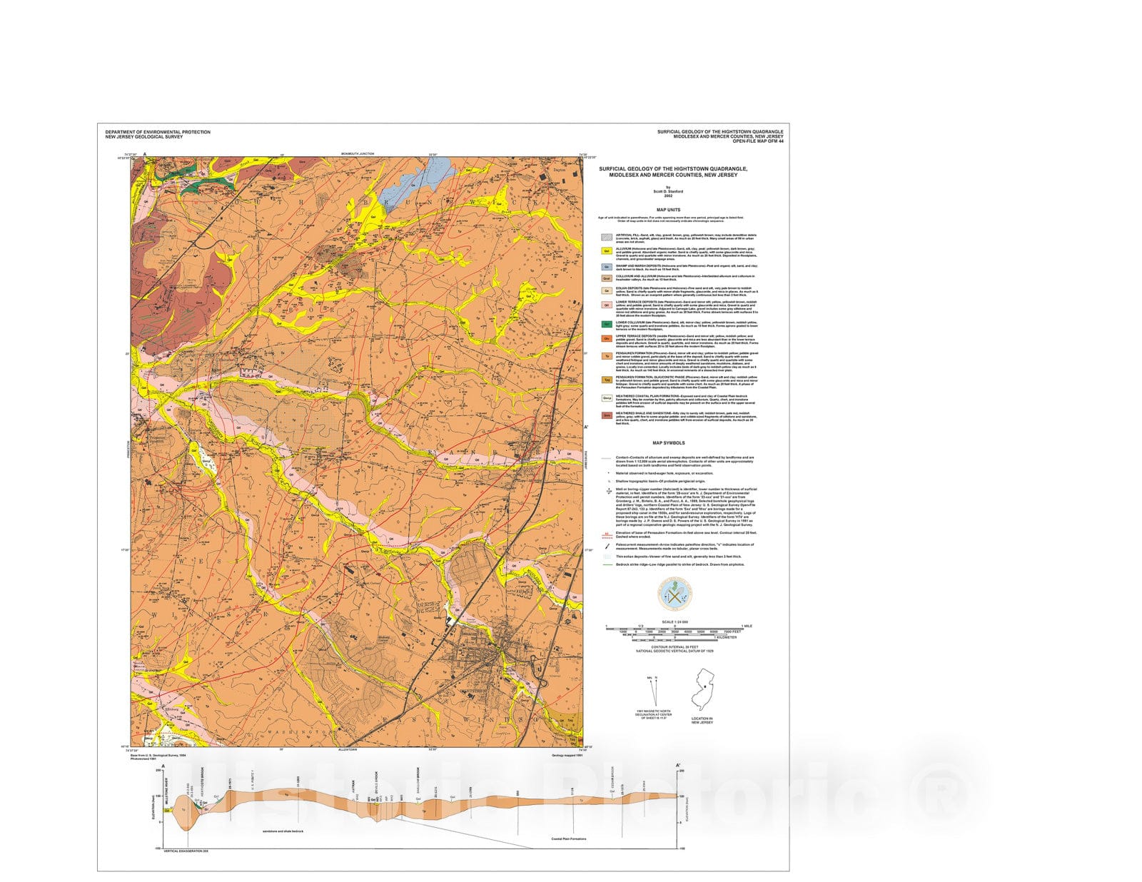Screen dimensions: 1142x882
Task: Click the gray contact line symbol in legend
Action: (607, 457)
